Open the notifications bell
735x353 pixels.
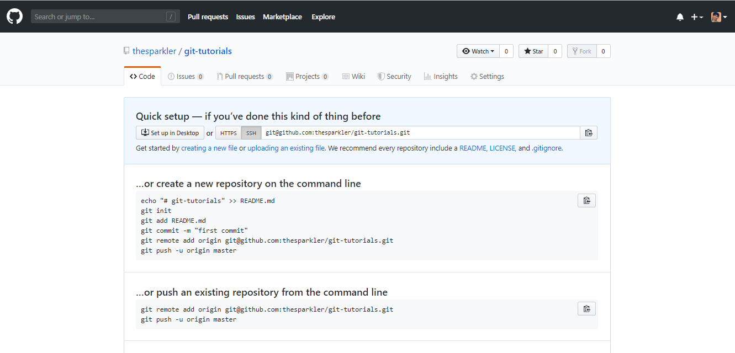point(680,17)
